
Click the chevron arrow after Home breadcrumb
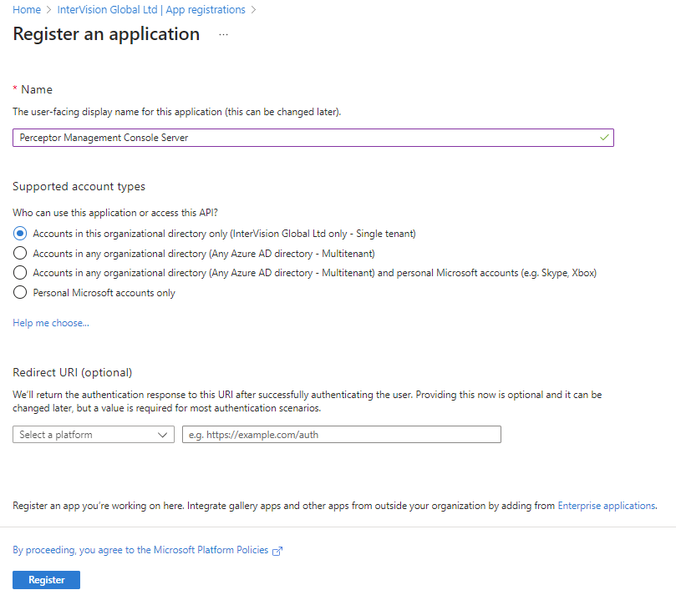point(48,10)
